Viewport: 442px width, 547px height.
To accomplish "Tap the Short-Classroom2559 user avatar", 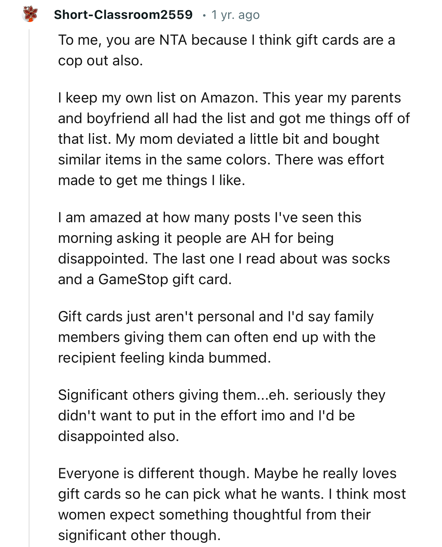I will click(x=30, y=14).
